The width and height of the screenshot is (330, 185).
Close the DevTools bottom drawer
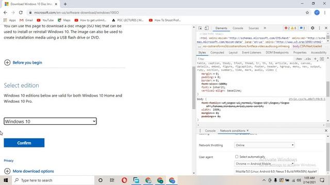326,131
